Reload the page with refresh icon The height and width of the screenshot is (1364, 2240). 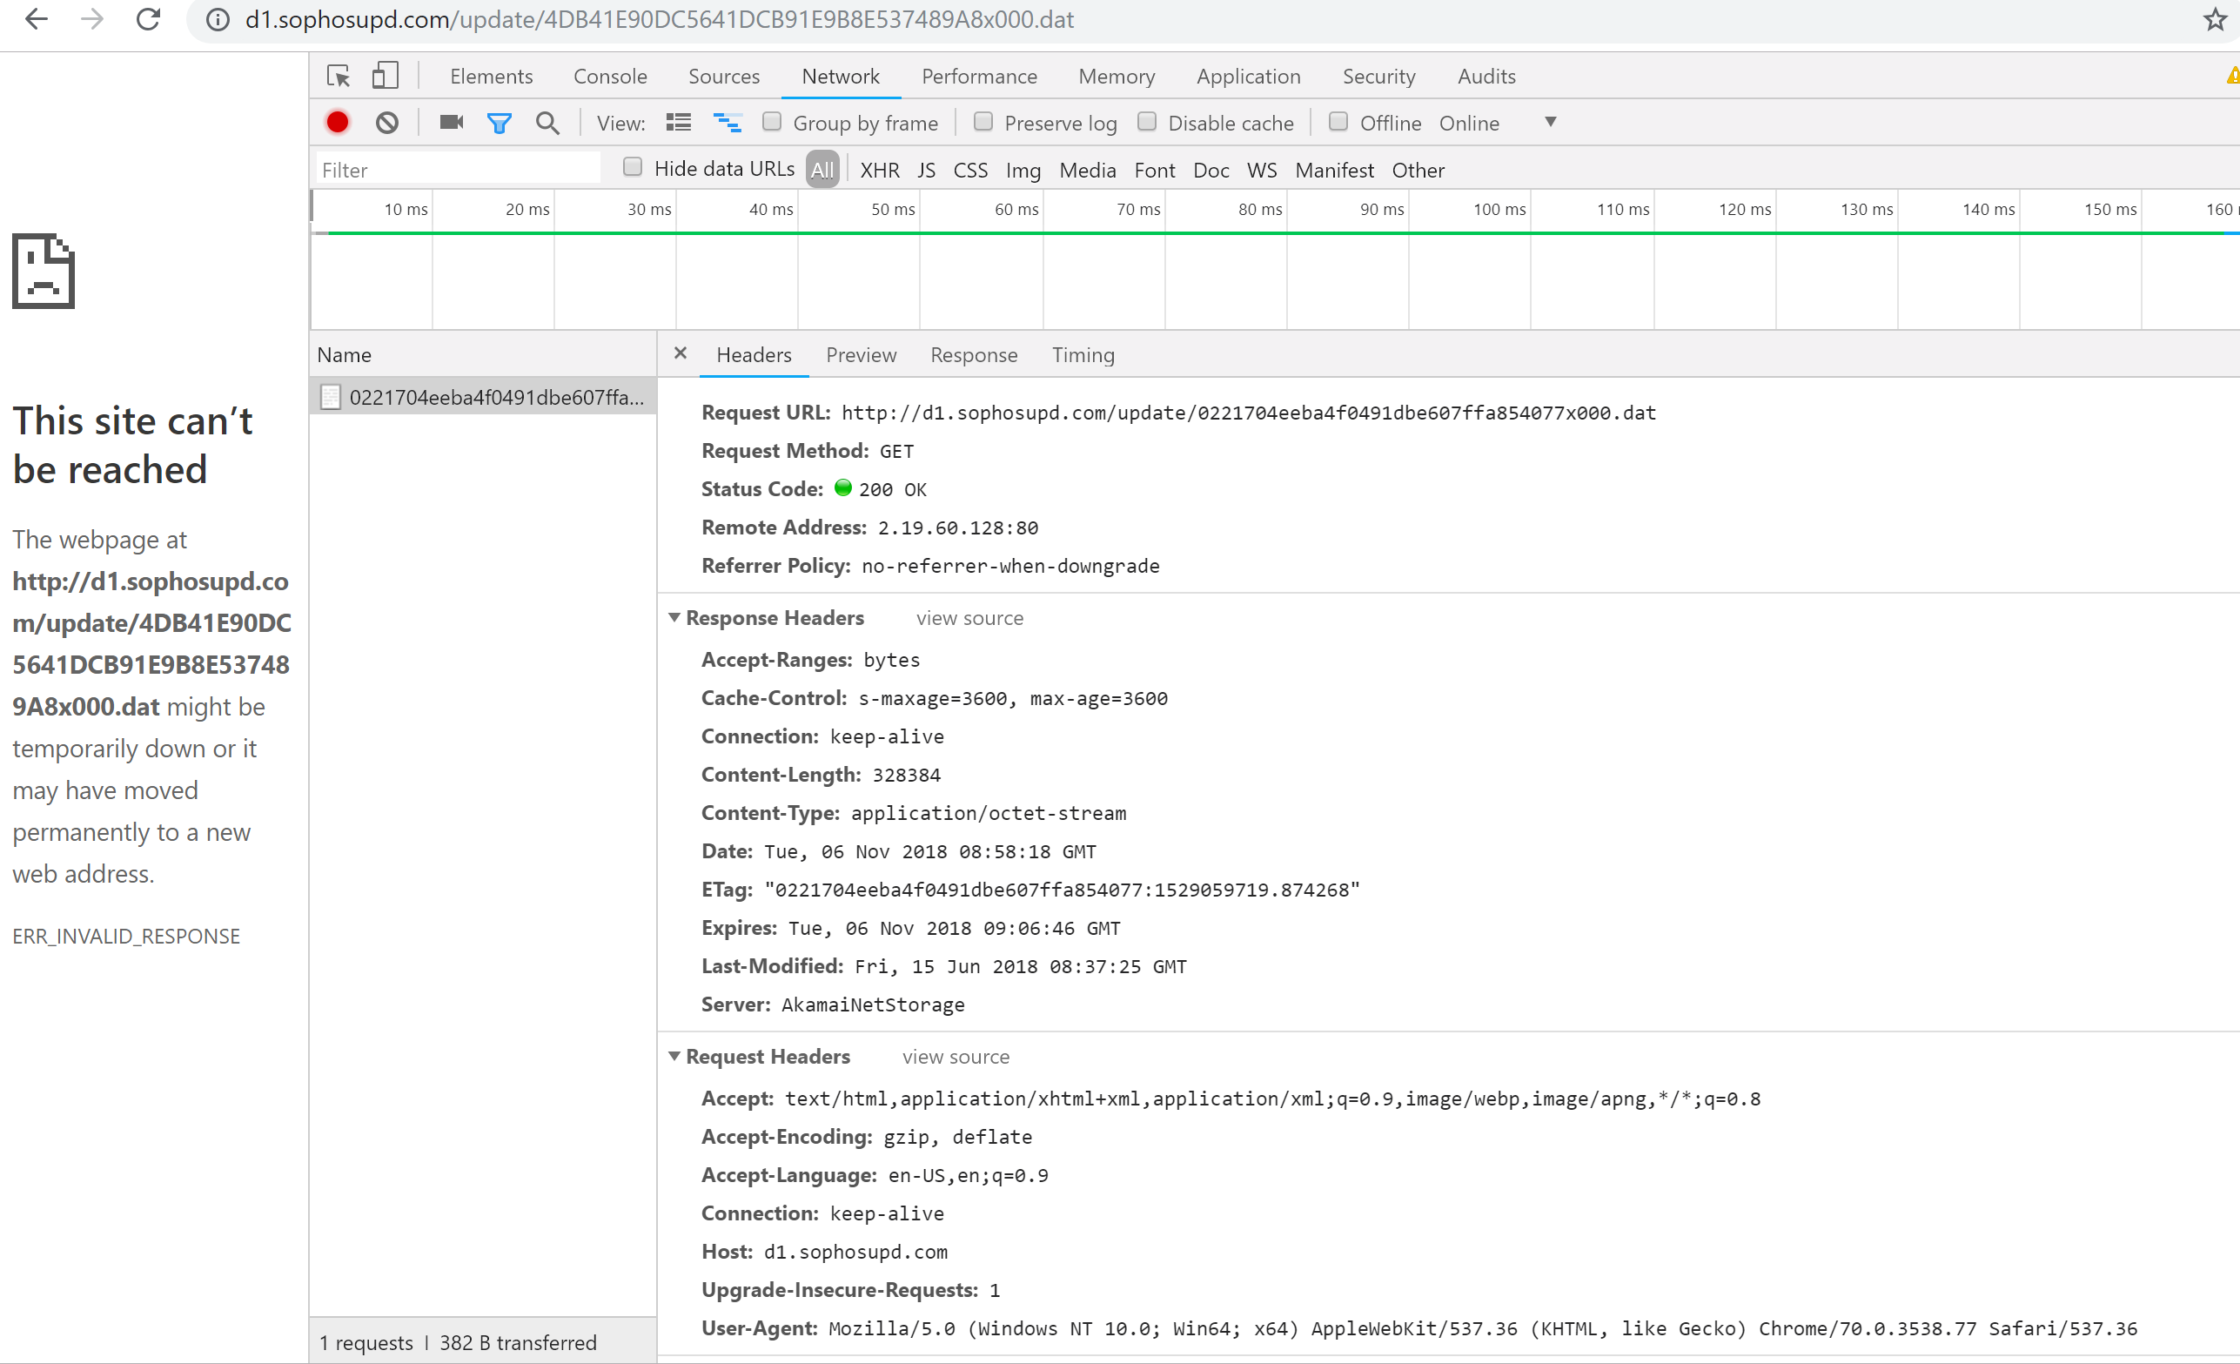click(148, 19)
